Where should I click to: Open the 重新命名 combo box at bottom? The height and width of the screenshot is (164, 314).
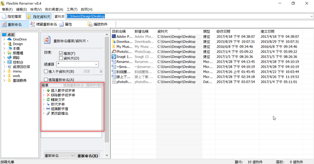[x=59, y=156]
